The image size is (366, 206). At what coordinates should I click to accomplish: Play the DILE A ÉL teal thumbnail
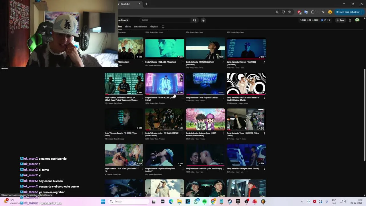(x=165, y=48)
